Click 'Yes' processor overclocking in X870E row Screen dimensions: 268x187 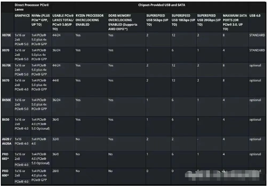78,35
